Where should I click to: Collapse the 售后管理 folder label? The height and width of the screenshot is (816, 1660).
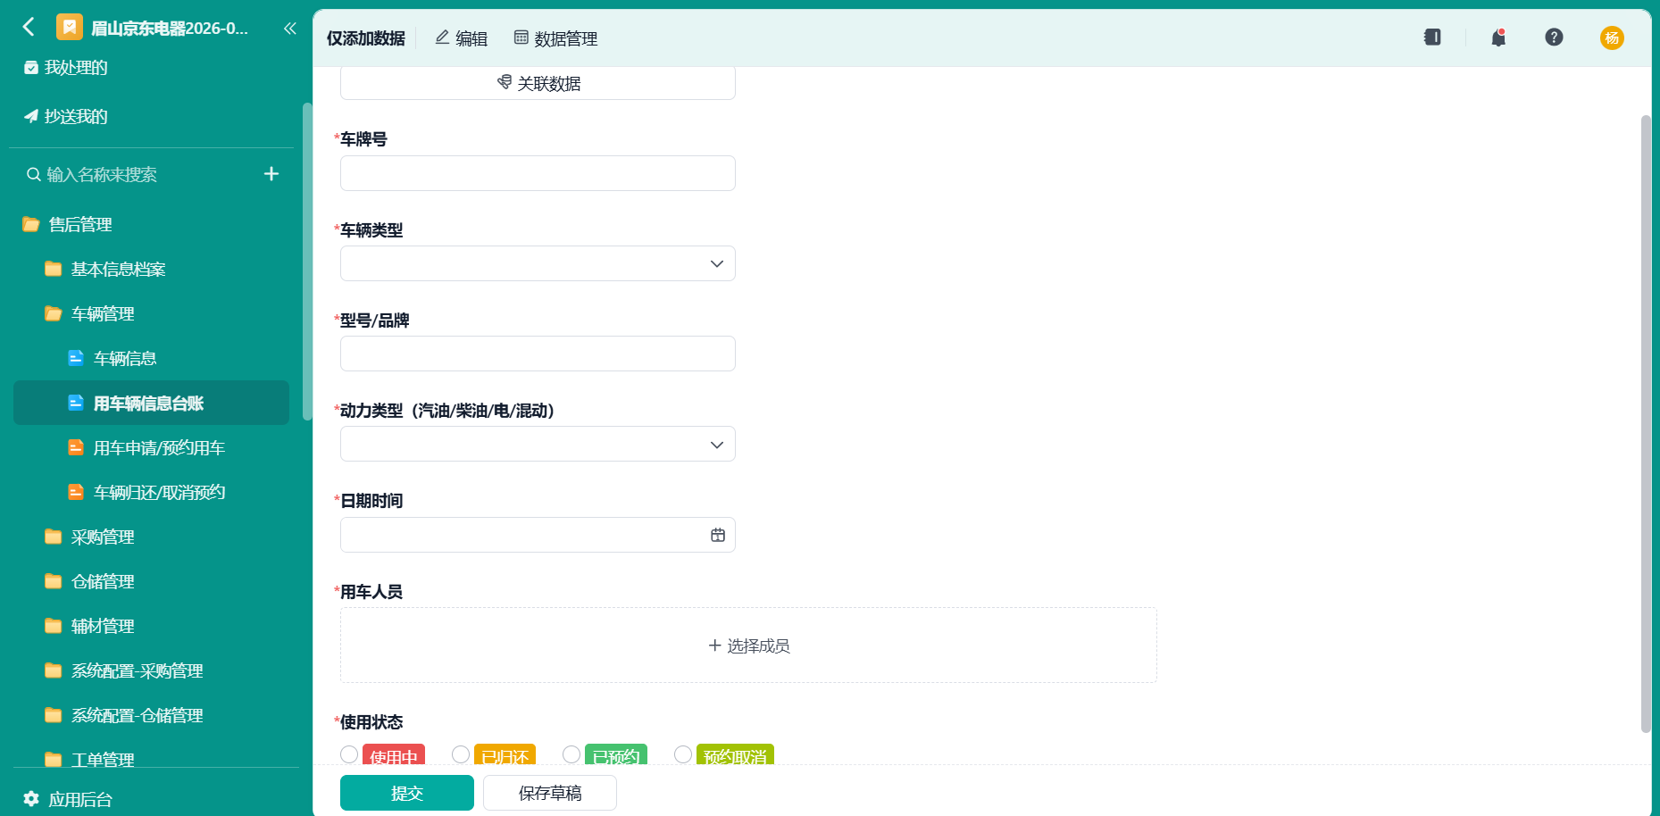click(80, 224)
